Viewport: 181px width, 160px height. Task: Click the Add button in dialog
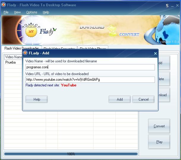(x=120, y=99)
